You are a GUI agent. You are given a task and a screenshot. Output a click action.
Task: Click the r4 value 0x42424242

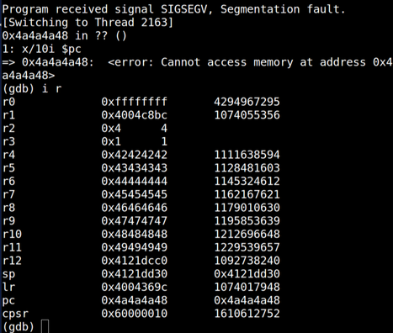(x=135, y=155)
